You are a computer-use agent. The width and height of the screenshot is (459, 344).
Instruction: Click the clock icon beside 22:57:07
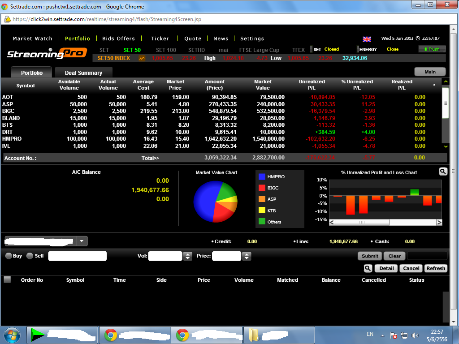pyautogui.click(x=418, y=39)
